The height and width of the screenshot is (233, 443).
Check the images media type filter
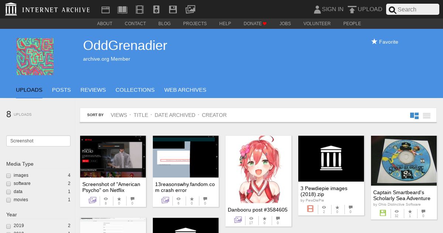coord(8,176)
